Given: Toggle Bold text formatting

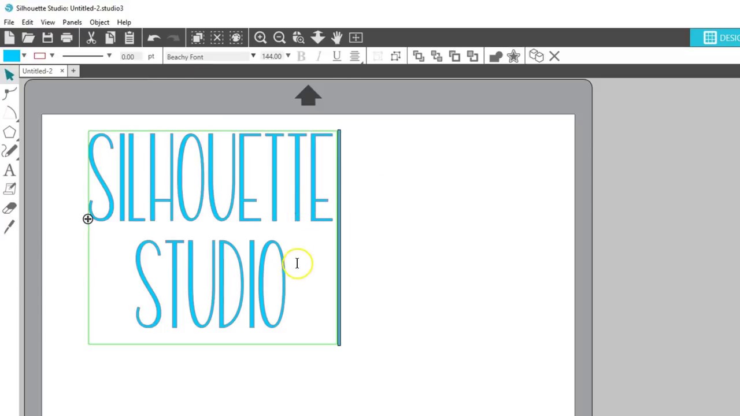Looking at the screenshot, I should coord(301,57).
